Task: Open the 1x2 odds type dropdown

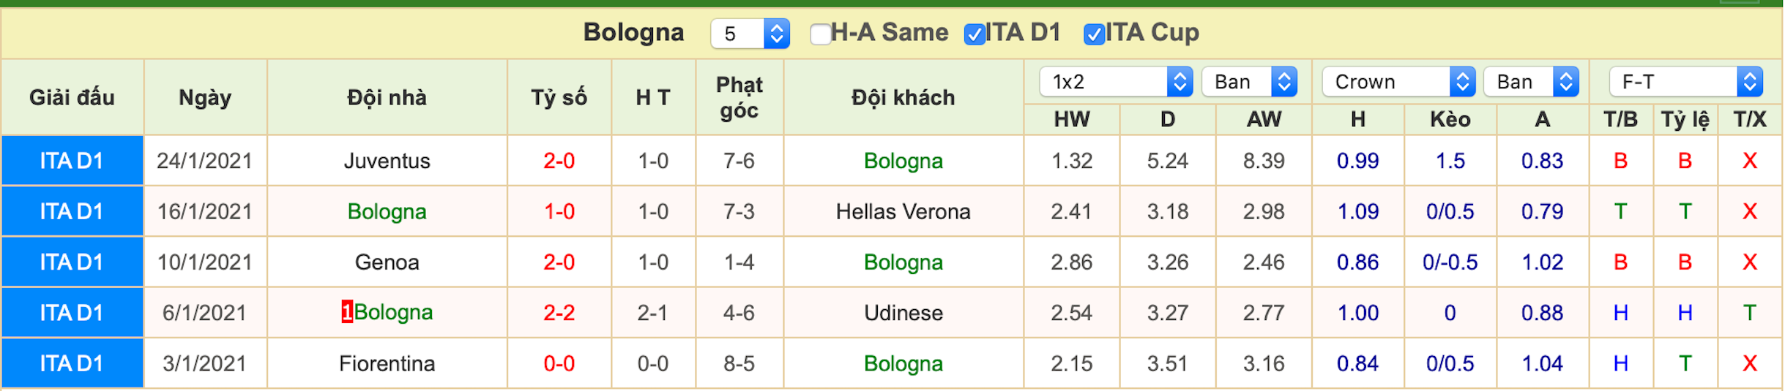Action: tap(1116, 82)
